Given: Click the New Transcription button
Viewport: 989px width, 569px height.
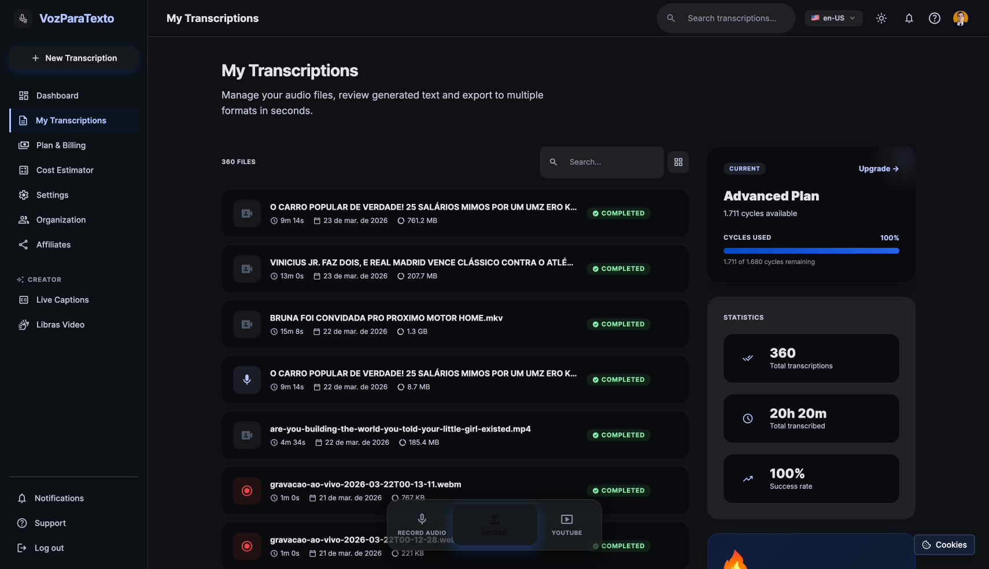Looking at the screenshot, I should 74,58.
